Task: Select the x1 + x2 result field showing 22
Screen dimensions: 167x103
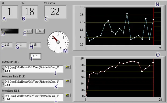Action: click(x=55, y=12)
